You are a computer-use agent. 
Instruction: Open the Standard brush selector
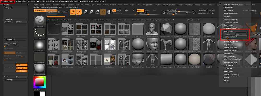pyautogui.click(x=40, y=22)
